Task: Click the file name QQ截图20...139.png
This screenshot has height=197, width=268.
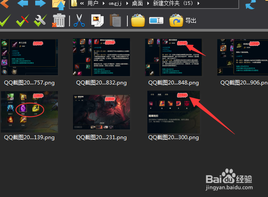Action: 29,137
